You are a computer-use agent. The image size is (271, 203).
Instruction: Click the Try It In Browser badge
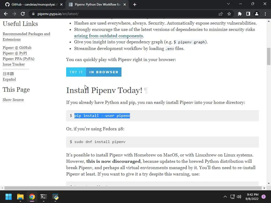point(94,72)
